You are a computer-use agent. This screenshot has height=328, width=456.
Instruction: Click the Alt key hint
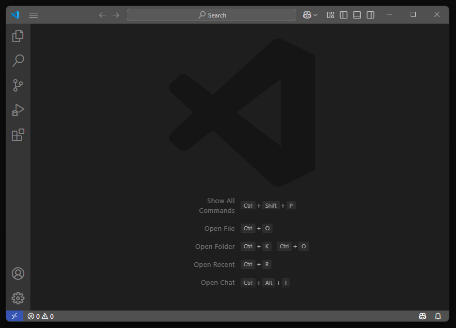[x=269, y=283]
